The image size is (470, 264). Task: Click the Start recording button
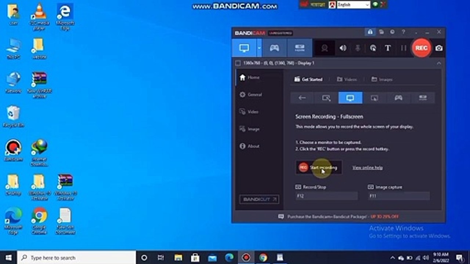pyautogui.click(x=319, y=168)
